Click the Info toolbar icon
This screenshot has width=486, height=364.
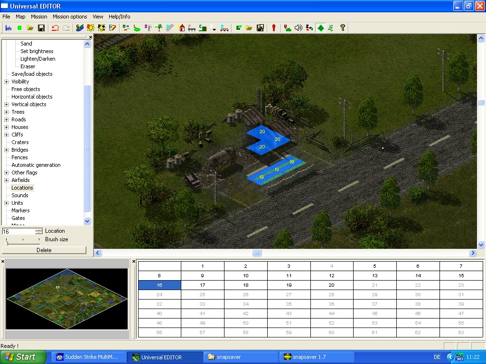click(8, 28)
